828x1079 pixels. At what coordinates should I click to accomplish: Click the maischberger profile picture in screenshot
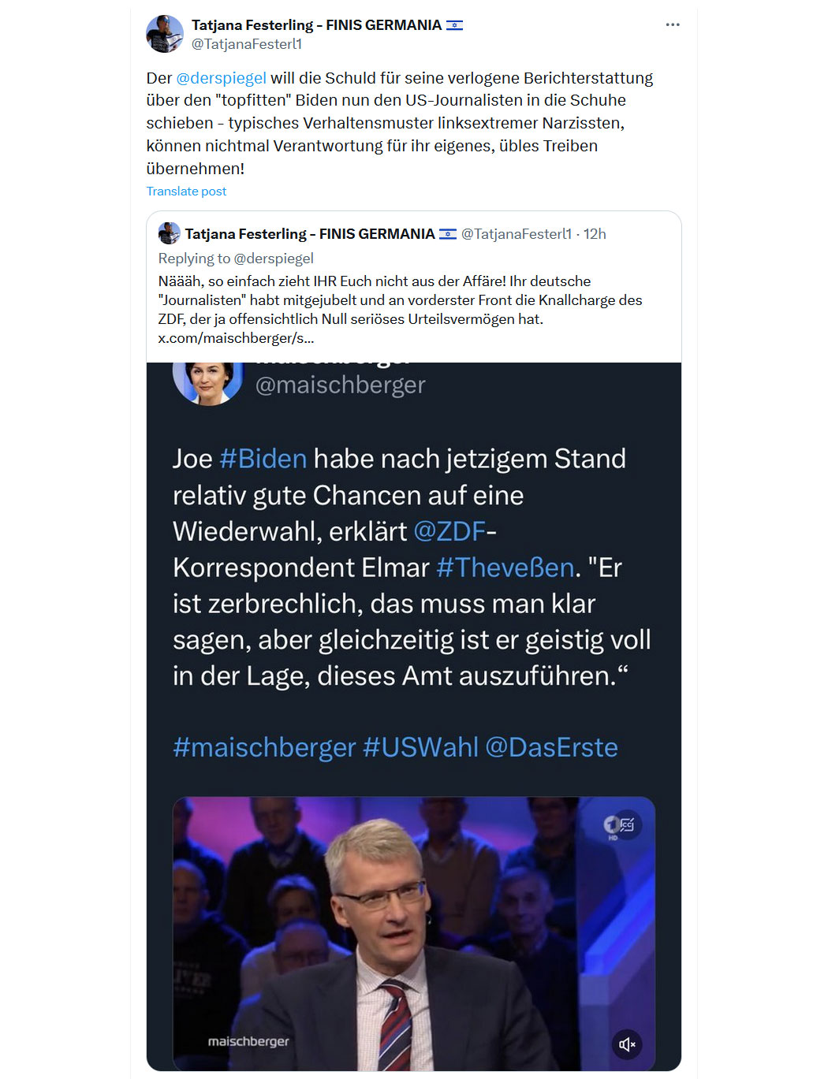pos(208,381)
